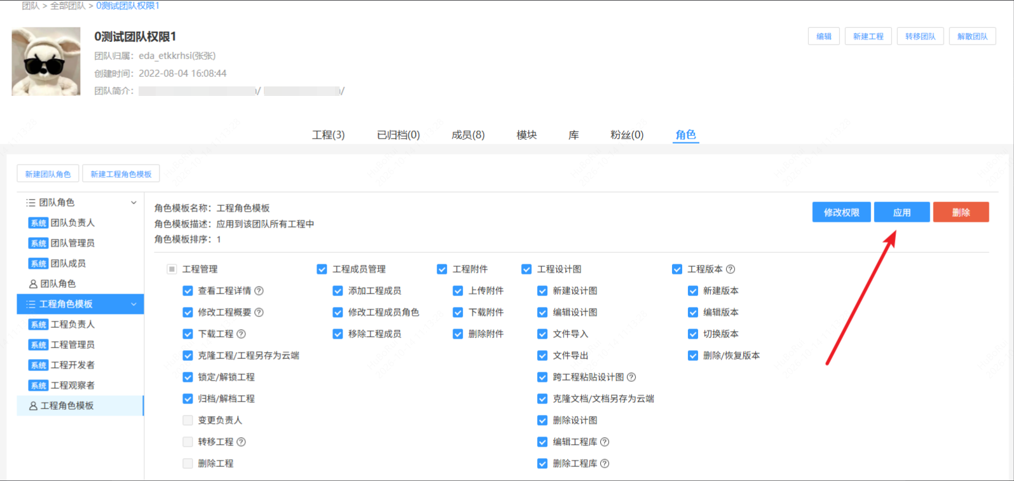Viewport: 1014px width, 481px height.
Task: Switch to the 模块 tab
Action: tap(526, 135)
